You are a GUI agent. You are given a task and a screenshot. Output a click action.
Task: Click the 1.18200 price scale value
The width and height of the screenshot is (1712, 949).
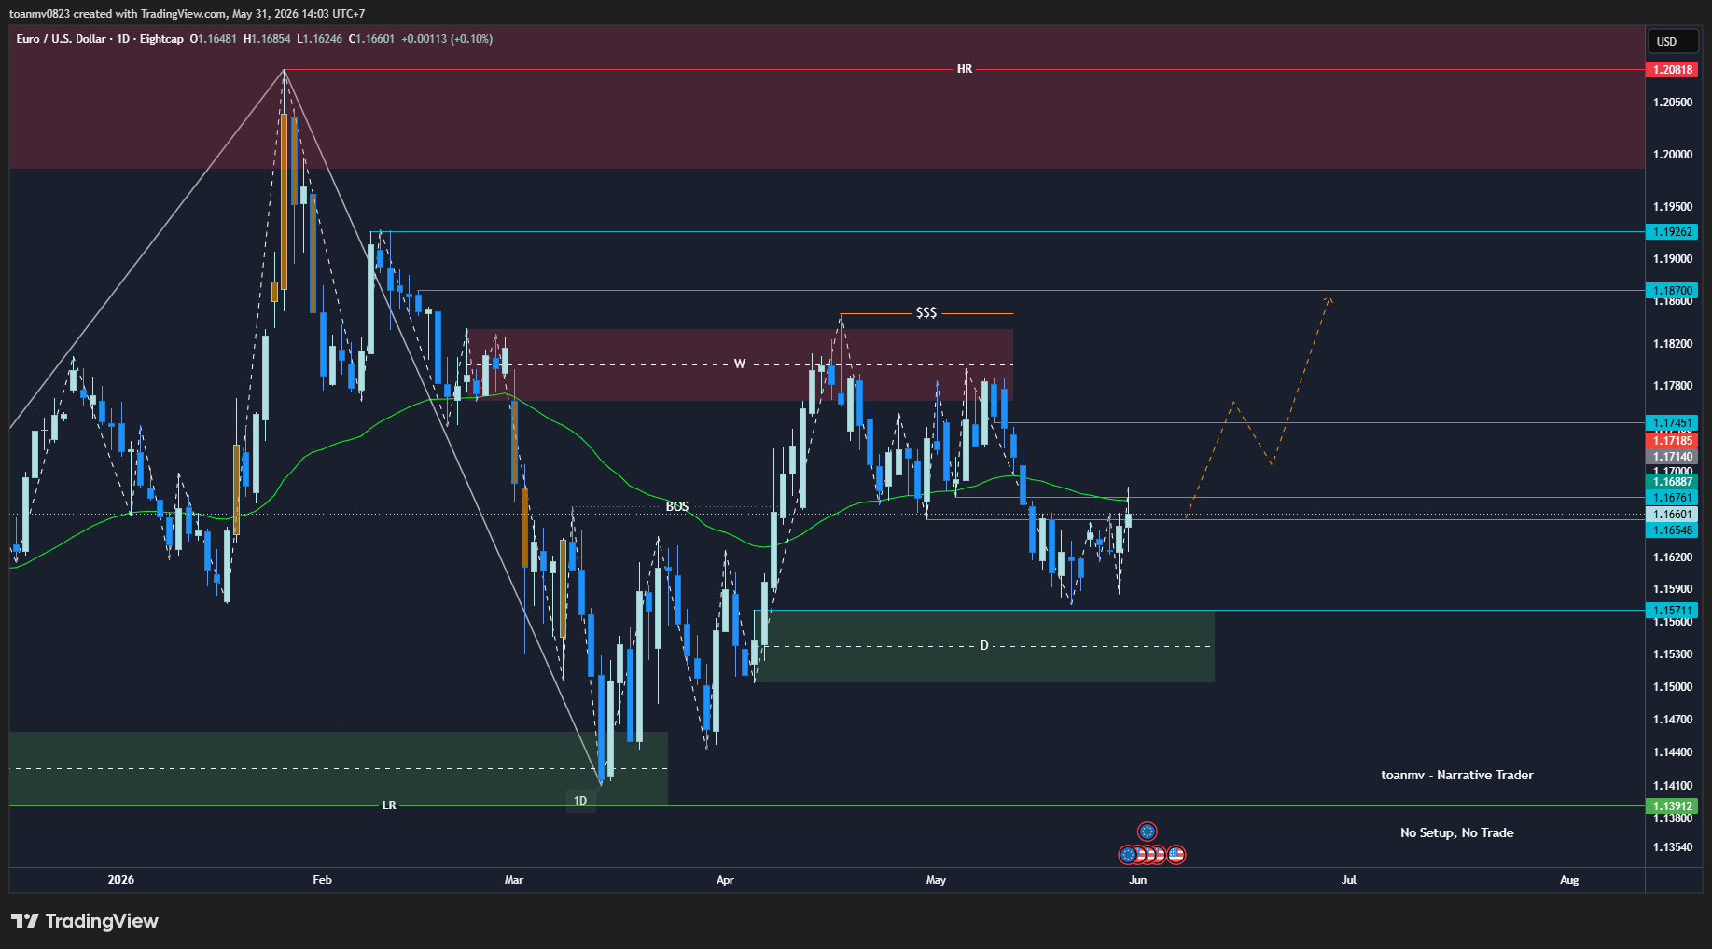click(1672, 344)
